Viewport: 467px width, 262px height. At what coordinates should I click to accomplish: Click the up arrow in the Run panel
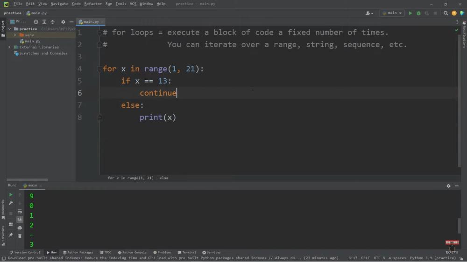click(x=20, y=194)
